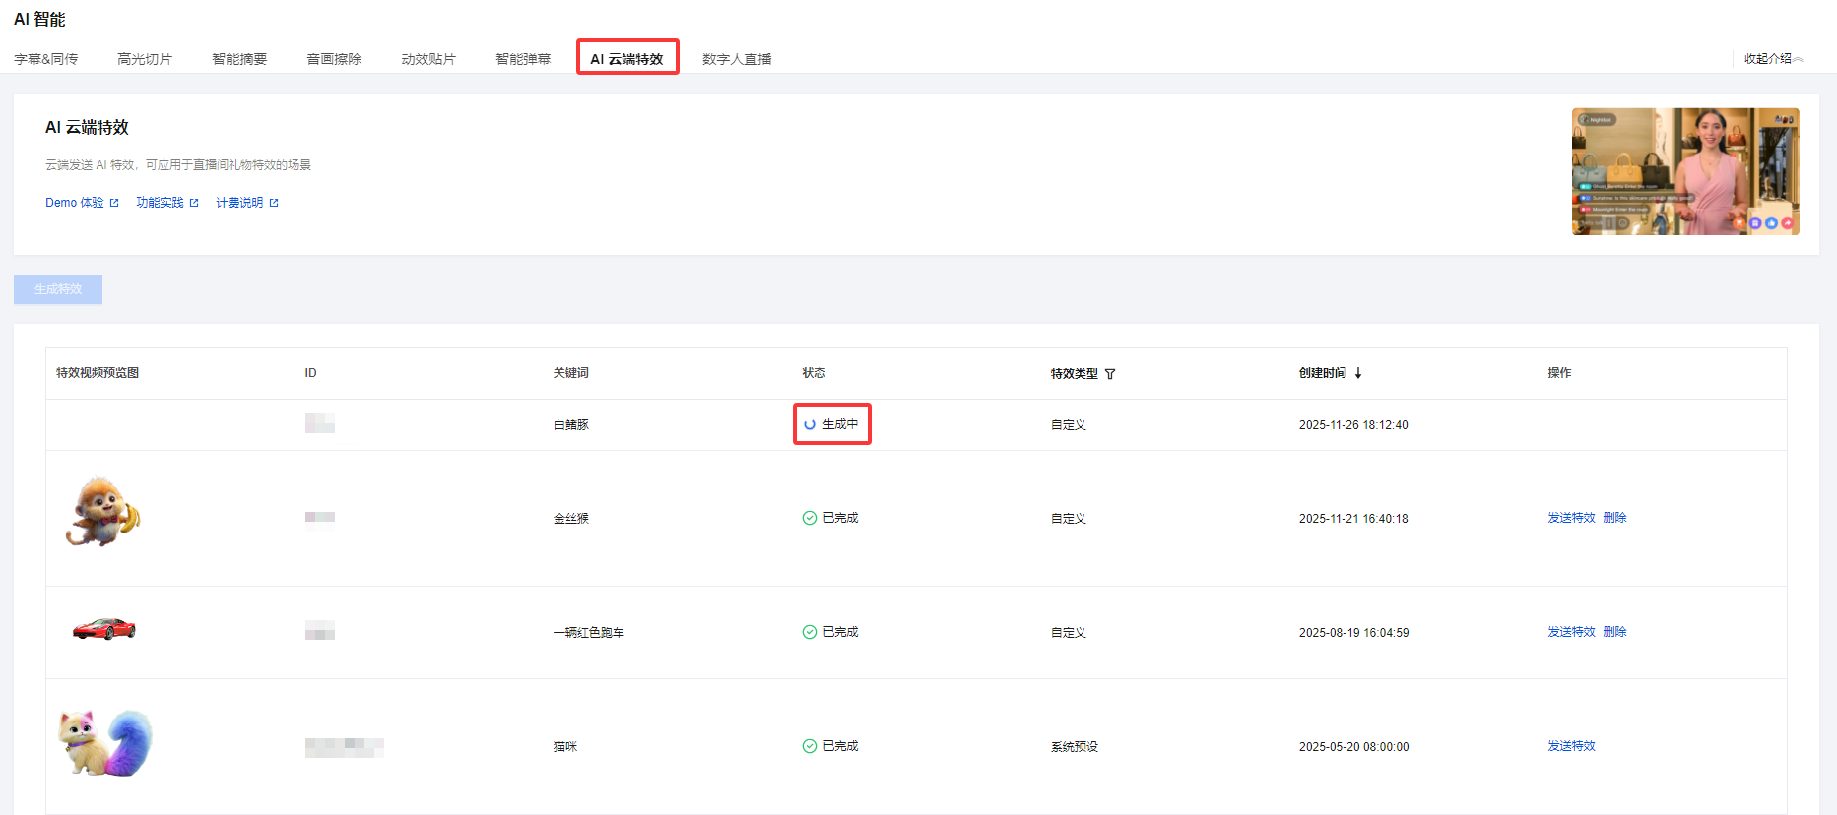Screen dimensions: 1837x815
Task: Click the 已完成 check icon for 一辆红色跑车
Action: coord(810,632)
